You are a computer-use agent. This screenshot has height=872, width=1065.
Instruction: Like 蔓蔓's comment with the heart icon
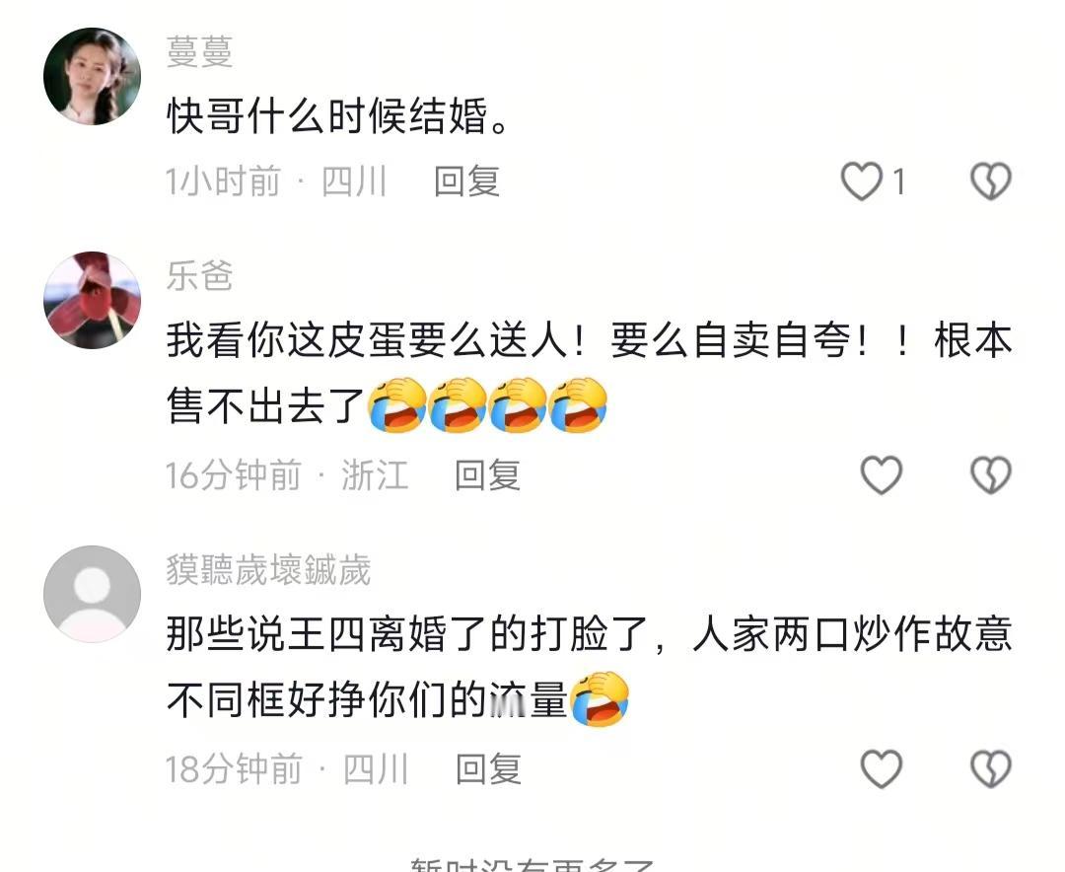tap(861, 182)
